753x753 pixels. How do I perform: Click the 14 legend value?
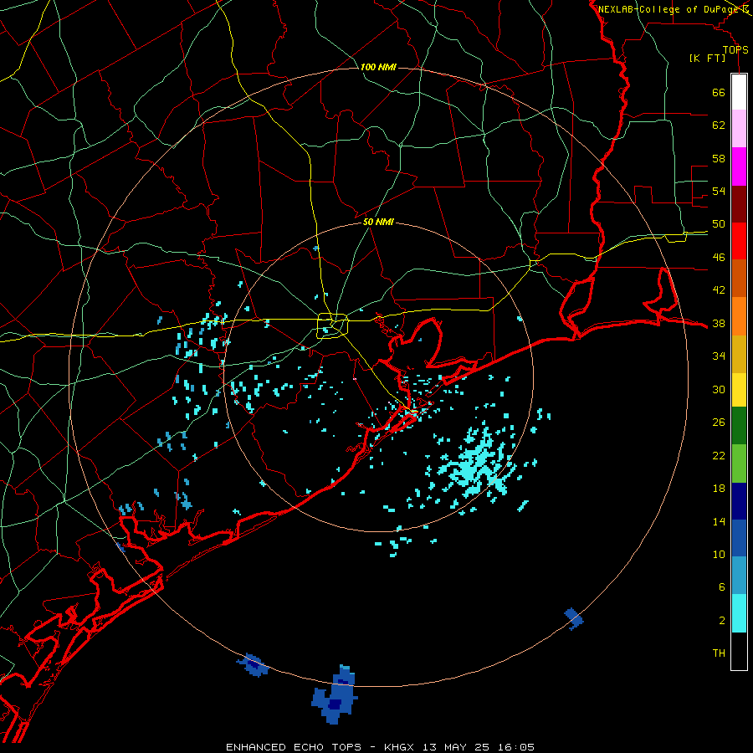tap(719, 521)
